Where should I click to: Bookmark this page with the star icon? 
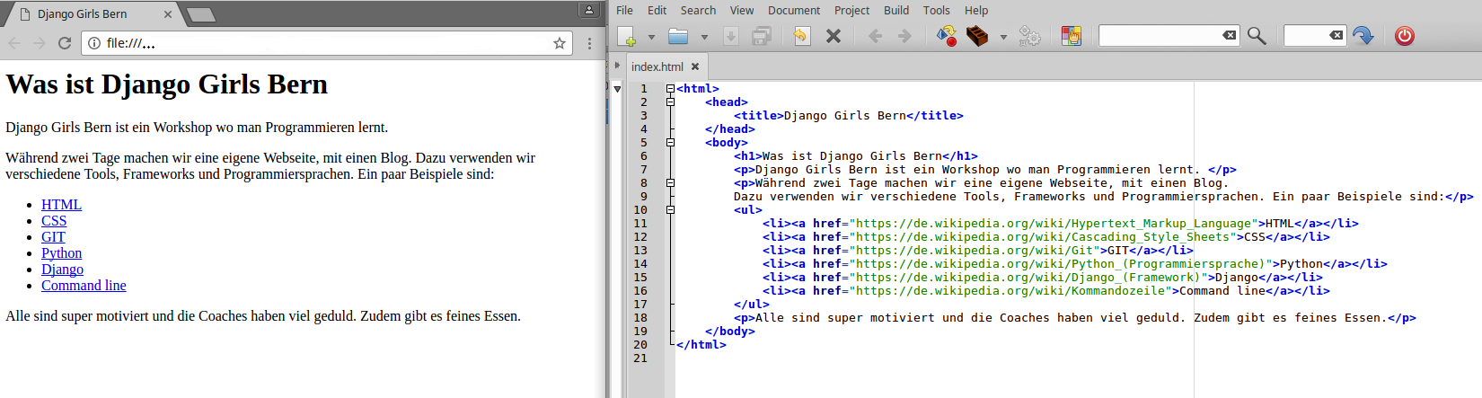click(560, 43)
